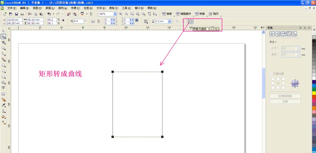
Task: Switch to Skew transform tab in docker
Action: tap(295, 34)
